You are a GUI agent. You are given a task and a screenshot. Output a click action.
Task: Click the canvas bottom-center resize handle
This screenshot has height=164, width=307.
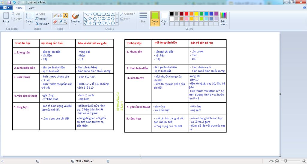[140, 156]
